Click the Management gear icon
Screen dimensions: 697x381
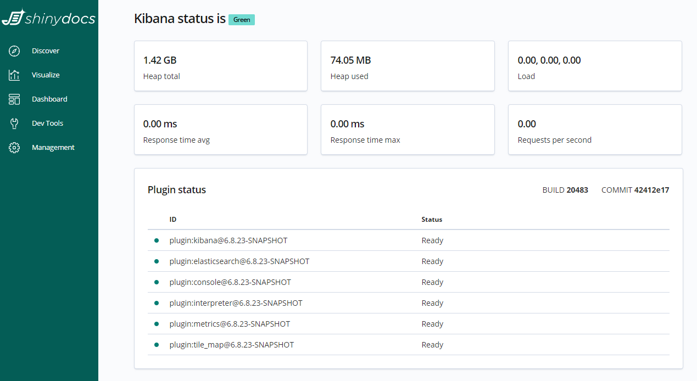pyautogui.click(x=14, y=148)
